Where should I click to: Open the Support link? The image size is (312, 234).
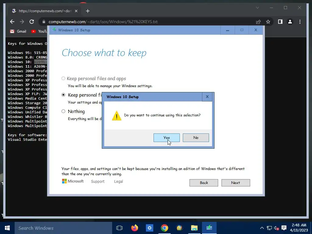pos(98,182)
